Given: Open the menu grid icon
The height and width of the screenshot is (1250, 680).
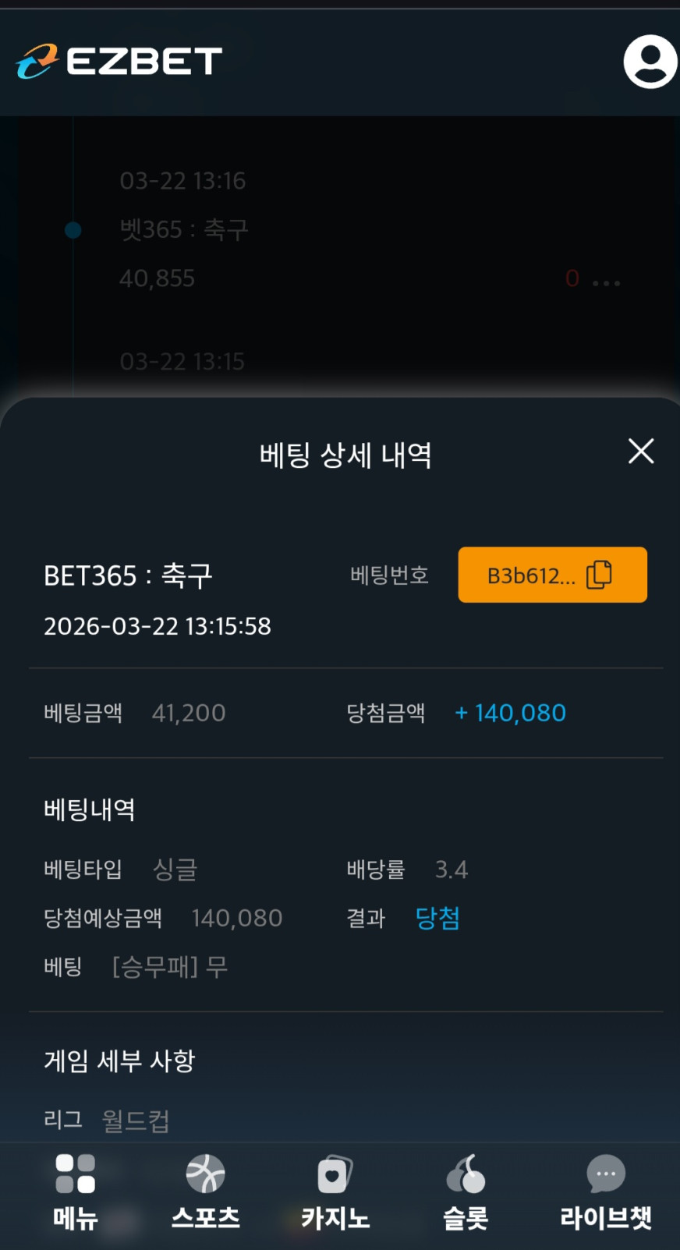Looking at the screenshot, I should pyautogui.click(x=75, y=1174).
